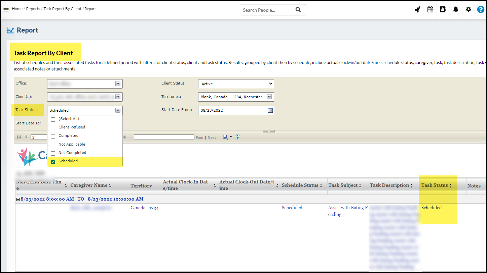The height and width of the screenshot is (273, 487).
Task: Collapse the 8/23/2022 schedule group row
Action: 18,199
